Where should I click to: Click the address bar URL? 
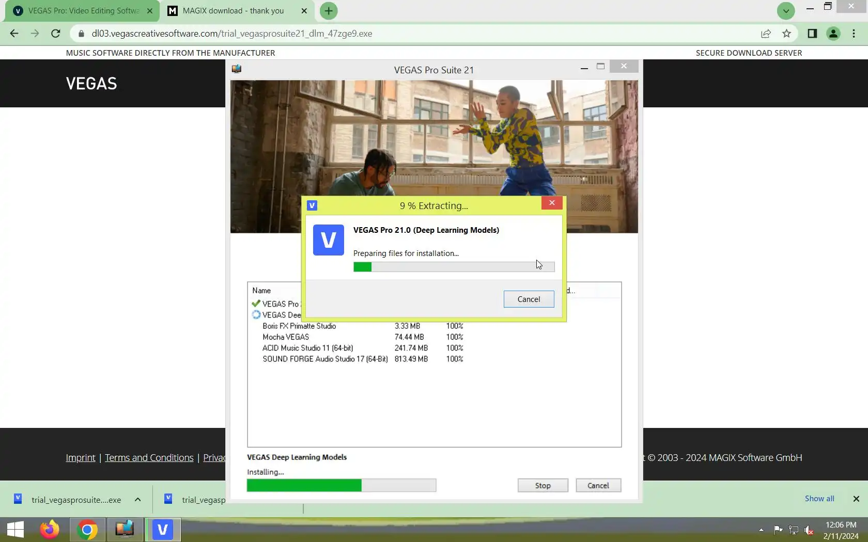(232, 34)
